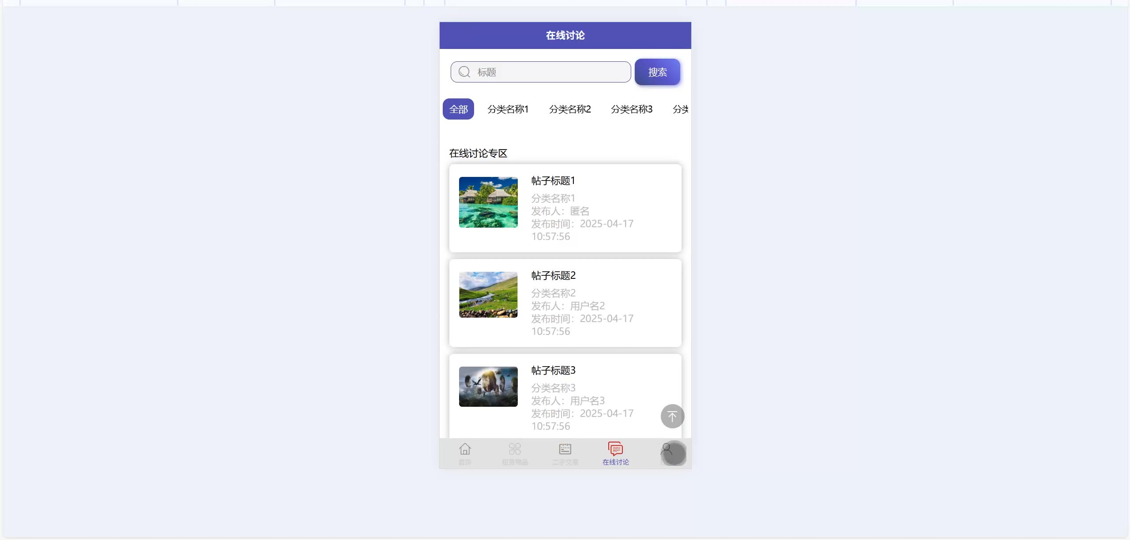Image resolution: width=1130 pixels, height=540 pixels.
Task: Click the green valley stream thumbnail
Action: pyautogui.click(x=488, y=295)
